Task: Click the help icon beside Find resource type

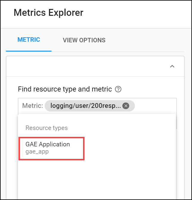Action: (x=118, y=89)
